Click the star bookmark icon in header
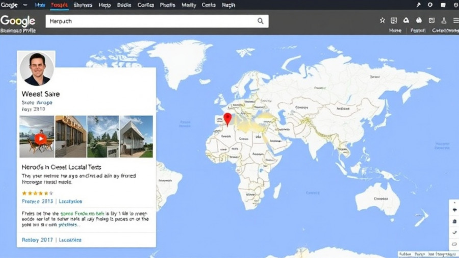The width and height of the screenshot is (459, 258). pos(382,21)
